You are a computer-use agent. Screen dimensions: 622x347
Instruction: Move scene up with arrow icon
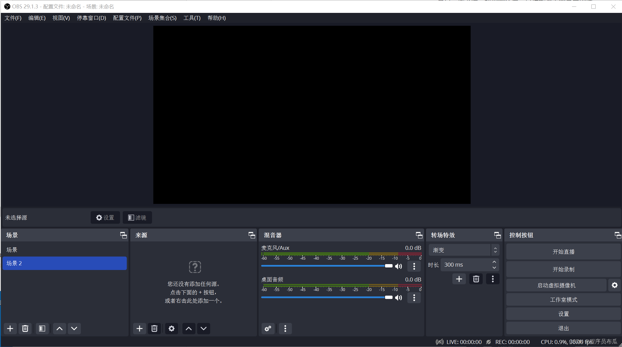pyautogui.click(x=60, y=329)
